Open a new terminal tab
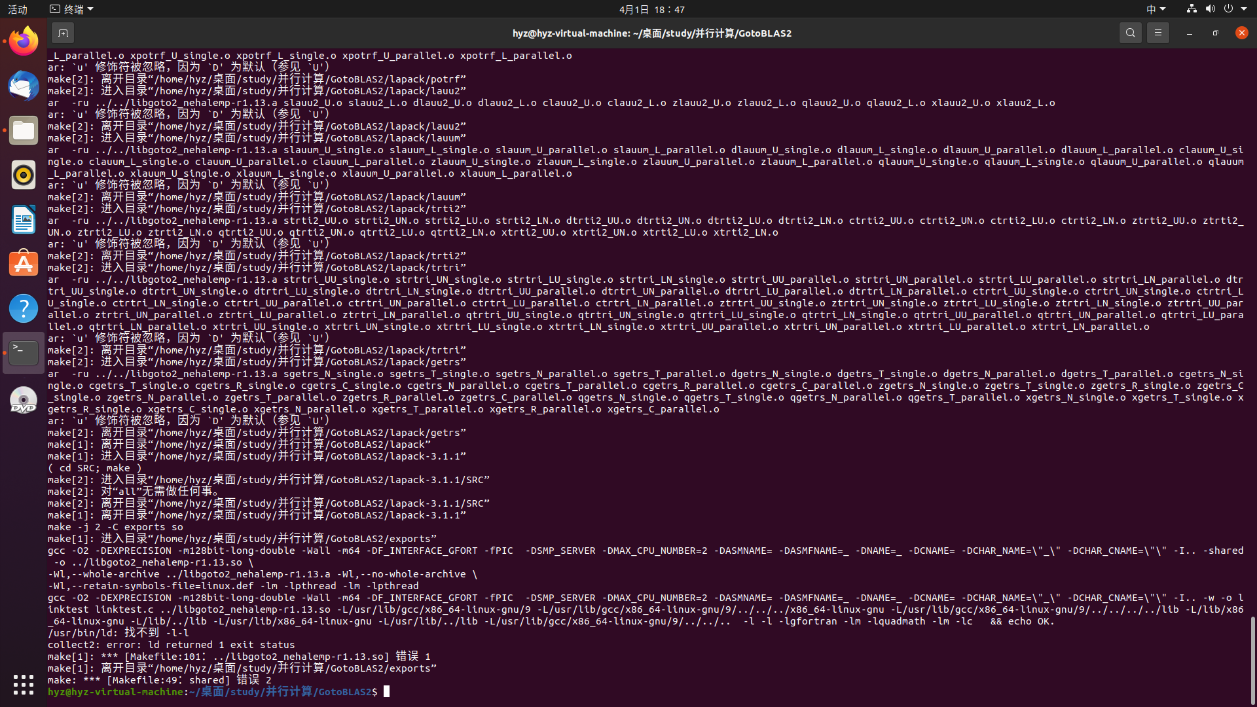Viewport: 1257px width, 707px height. point(63,33)
